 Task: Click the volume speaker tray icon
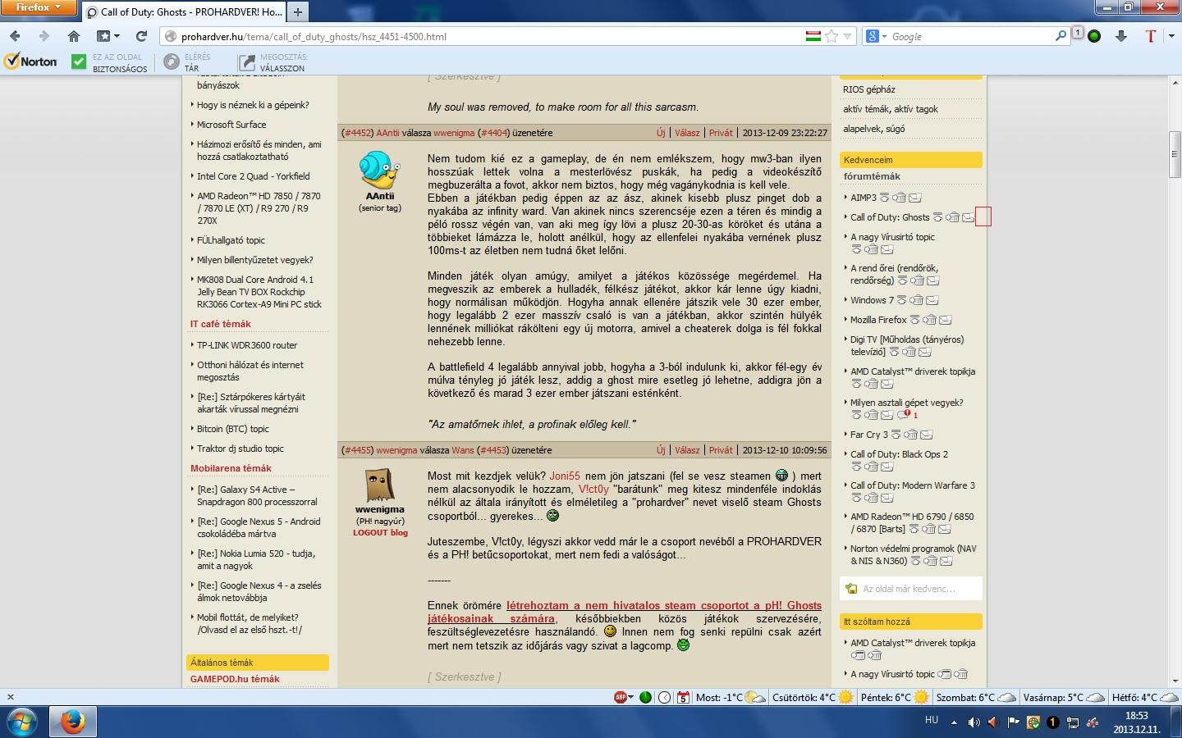point(974,722)
